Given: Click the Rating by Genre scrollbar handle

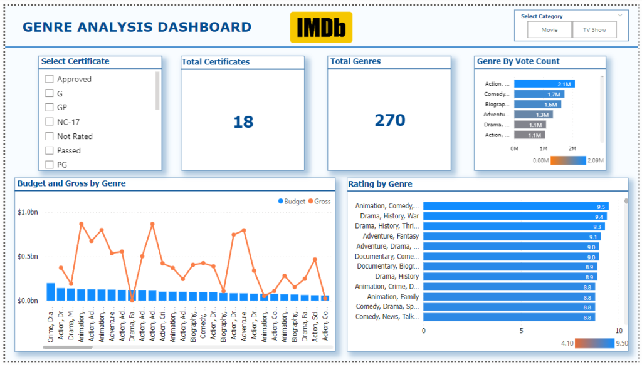Looking at the screenshot, I should point(626,201).
